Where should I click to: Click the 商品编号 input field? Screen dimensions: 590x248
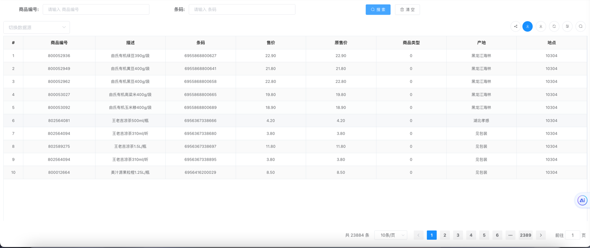[96, 9]
